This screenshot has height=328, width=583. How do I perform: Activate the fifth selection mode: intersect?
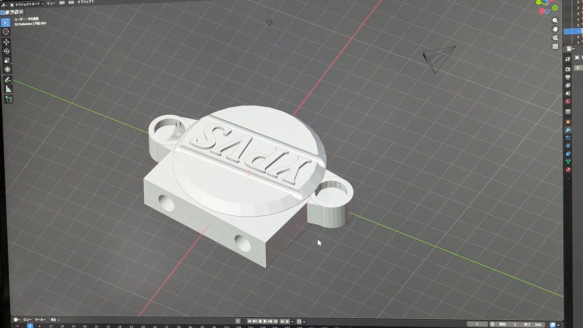21,12
